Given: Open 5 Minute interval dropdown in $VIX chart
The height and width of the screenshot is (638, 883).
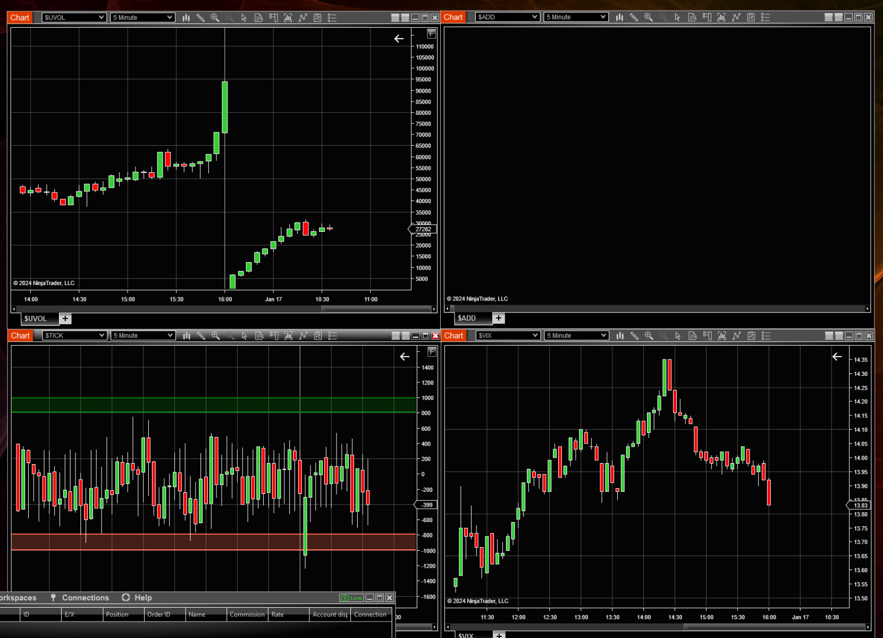Looking at the screenshot, I should [x=577, y=335].
